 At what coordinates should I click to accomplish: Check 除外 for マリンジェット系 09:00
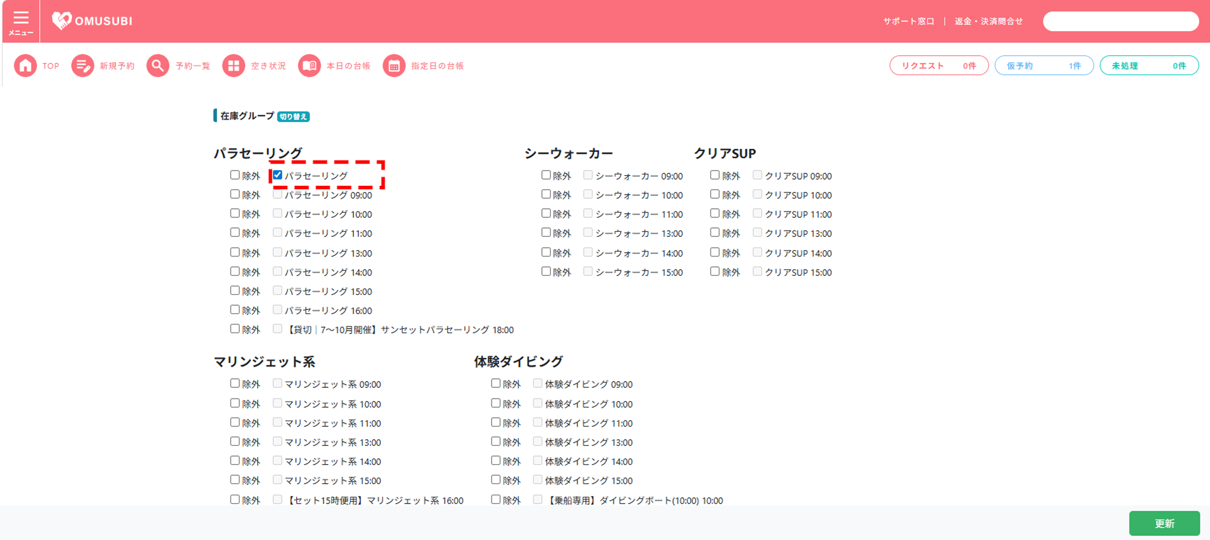(235, 383)
